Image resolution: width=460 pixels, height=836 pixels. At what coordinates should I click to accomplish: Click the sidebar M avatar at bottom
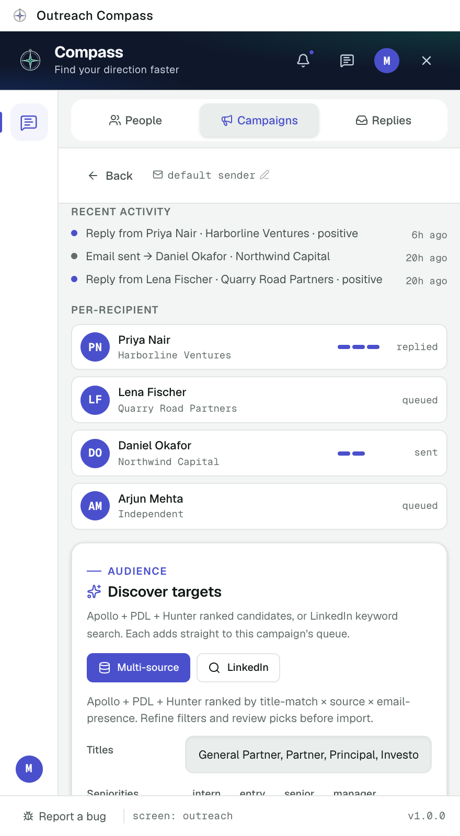tap(29, 769)
